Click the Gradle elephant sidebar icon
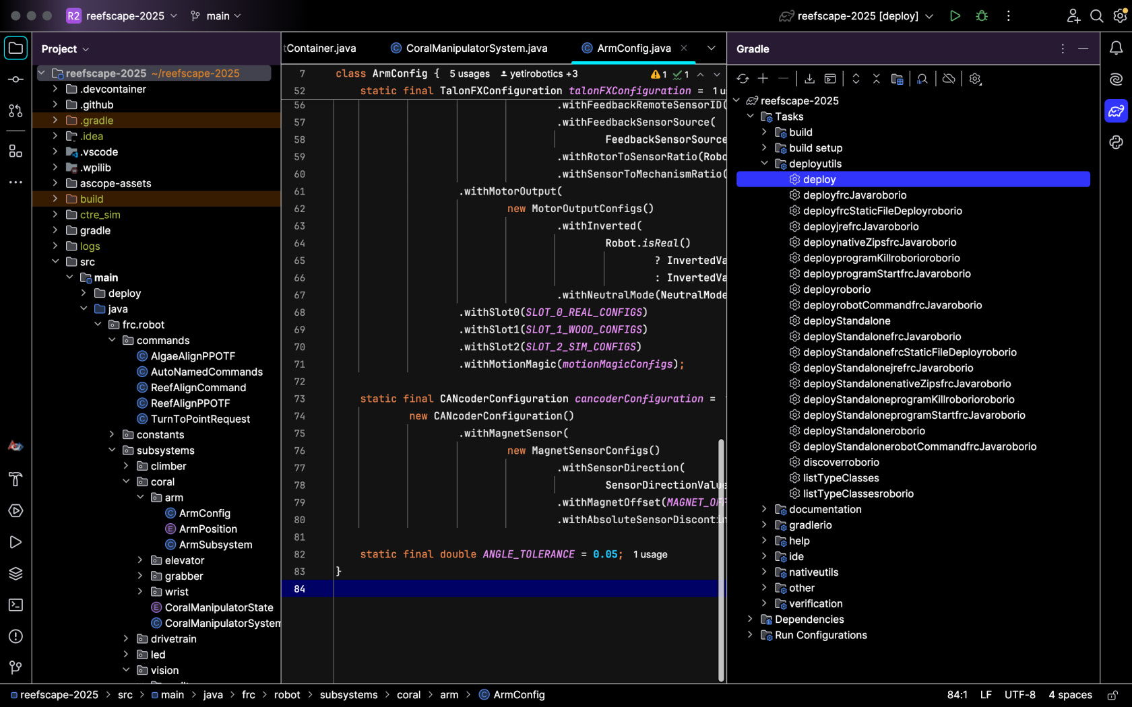Viewport: 1132px width, 707px height. 1116,111
